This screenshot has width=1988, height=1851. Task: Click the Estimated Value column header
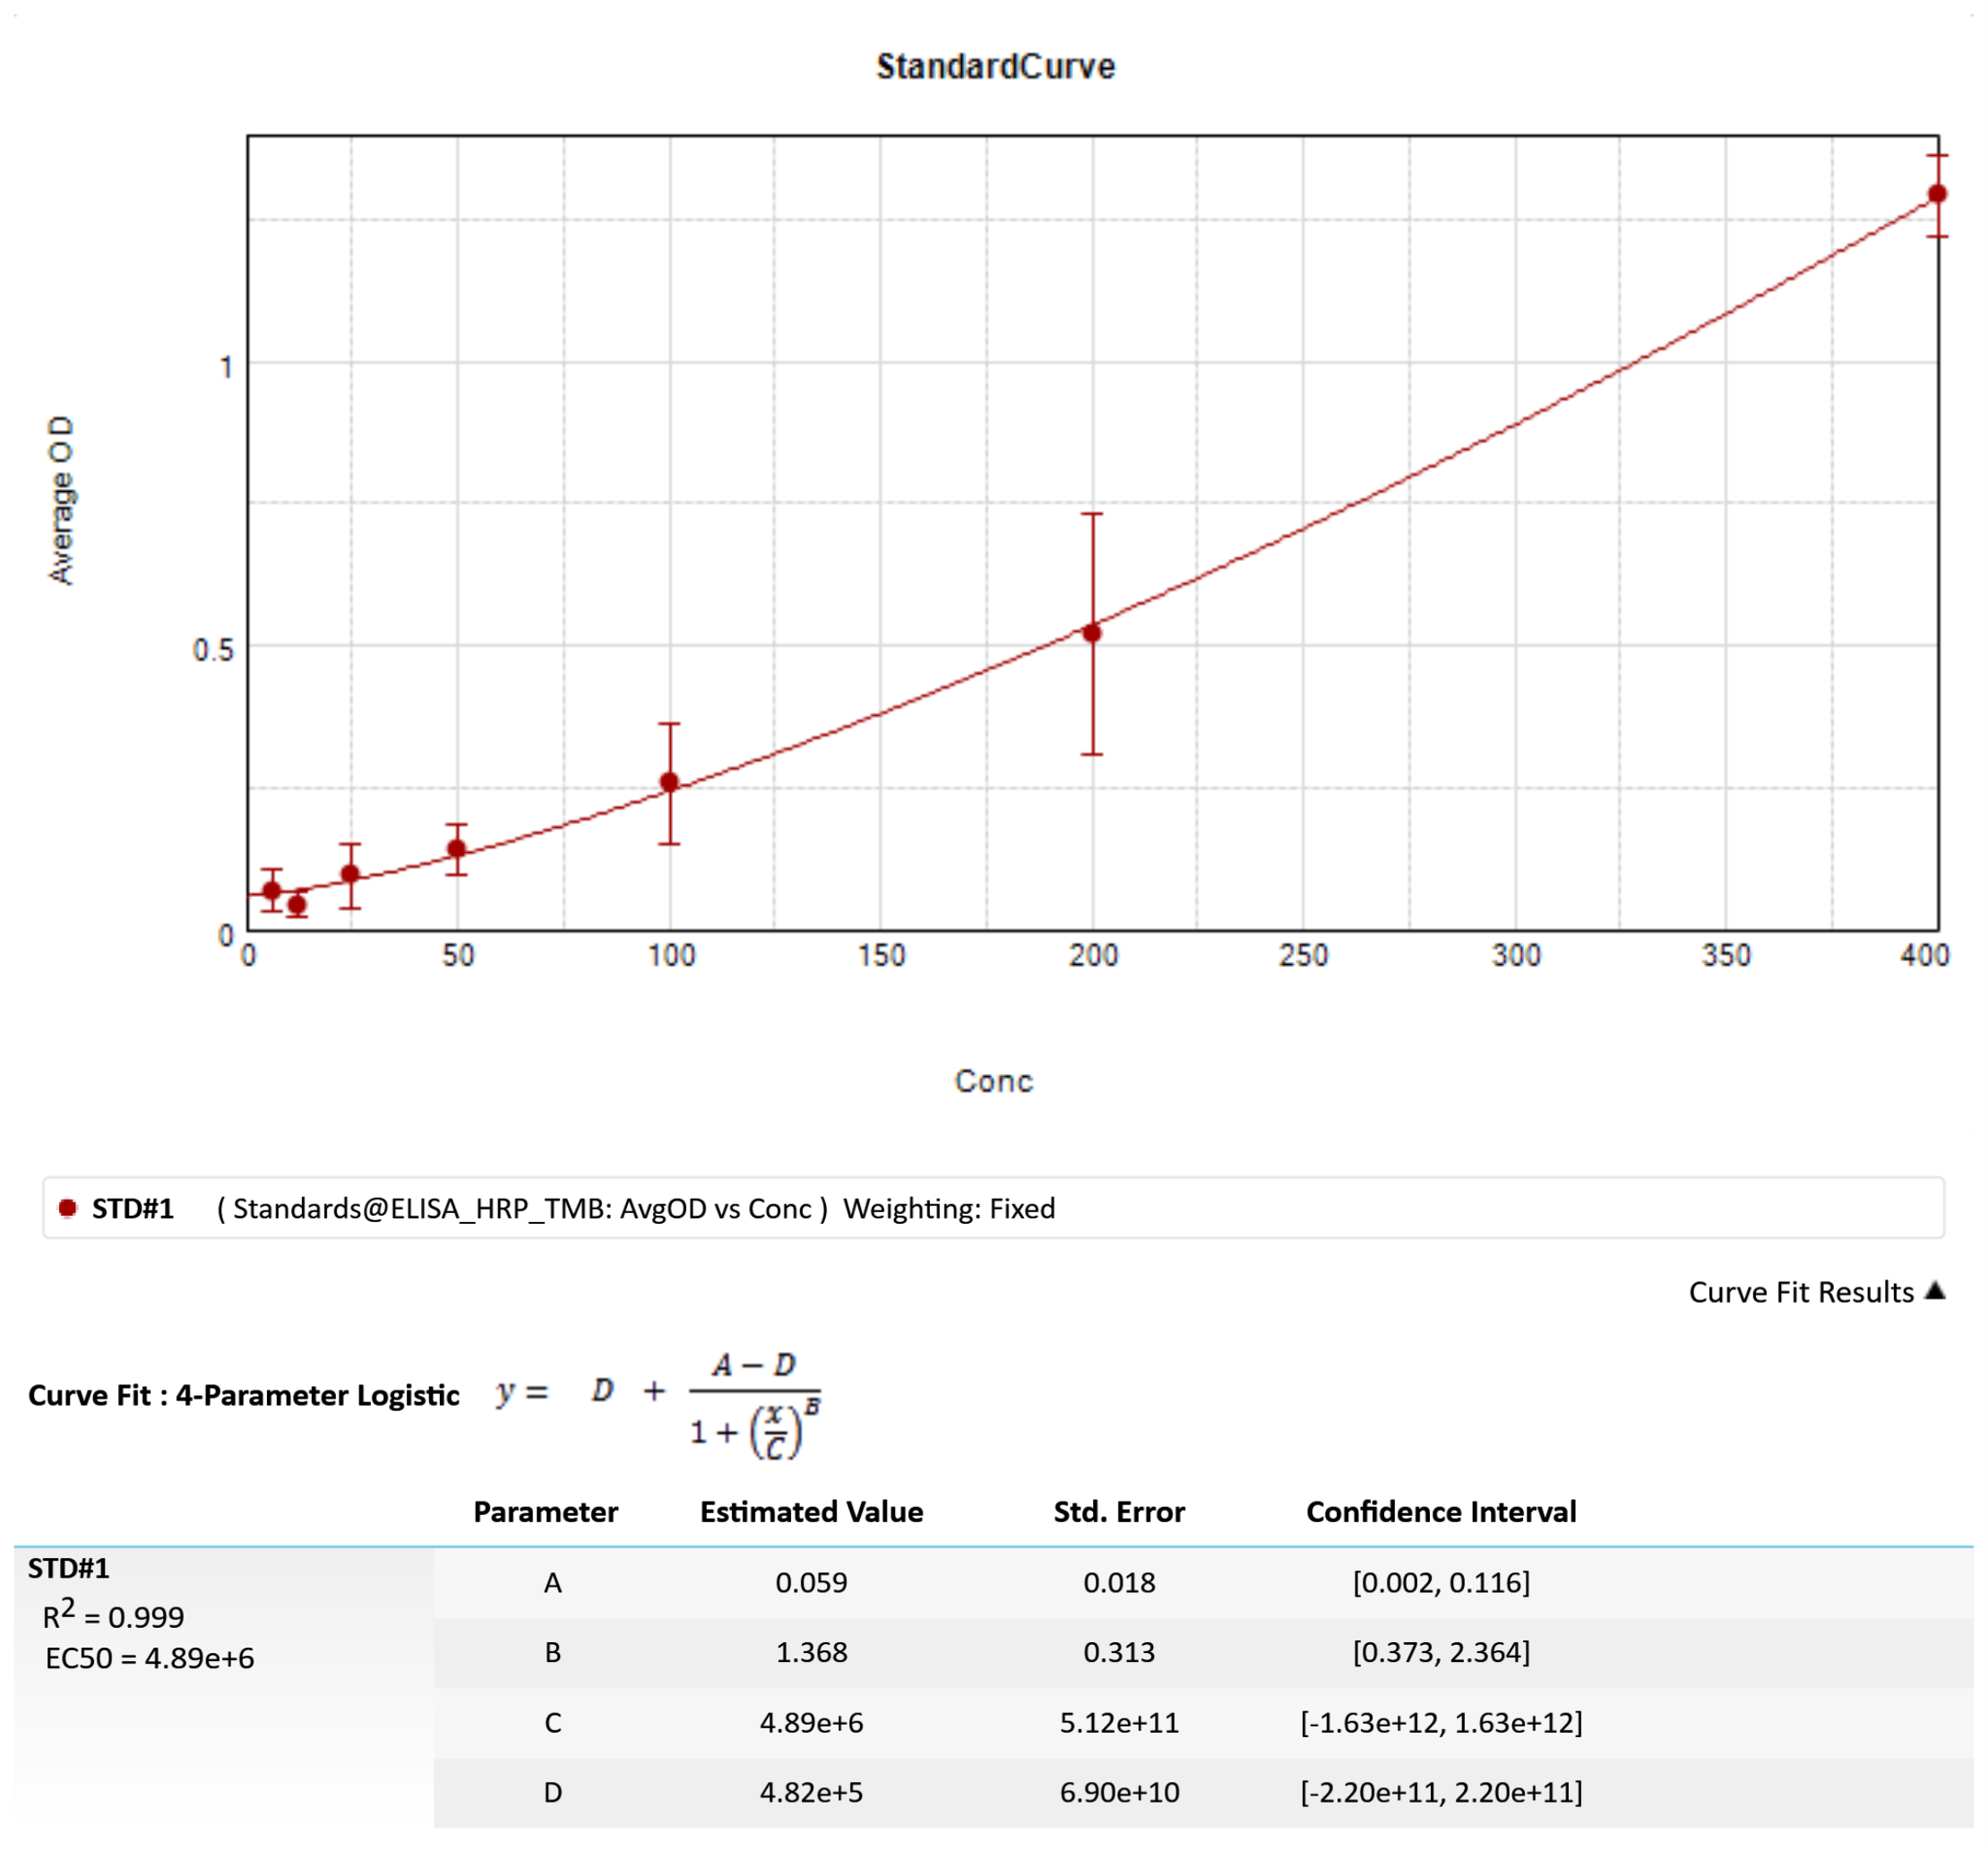811,1512
